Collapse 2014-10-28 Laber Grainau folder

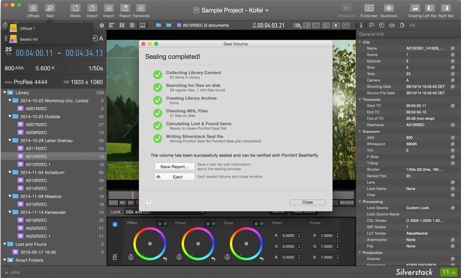[10, 140]
